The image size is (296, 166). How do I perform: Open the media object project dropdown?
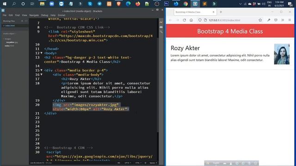[x=10, y=34]
